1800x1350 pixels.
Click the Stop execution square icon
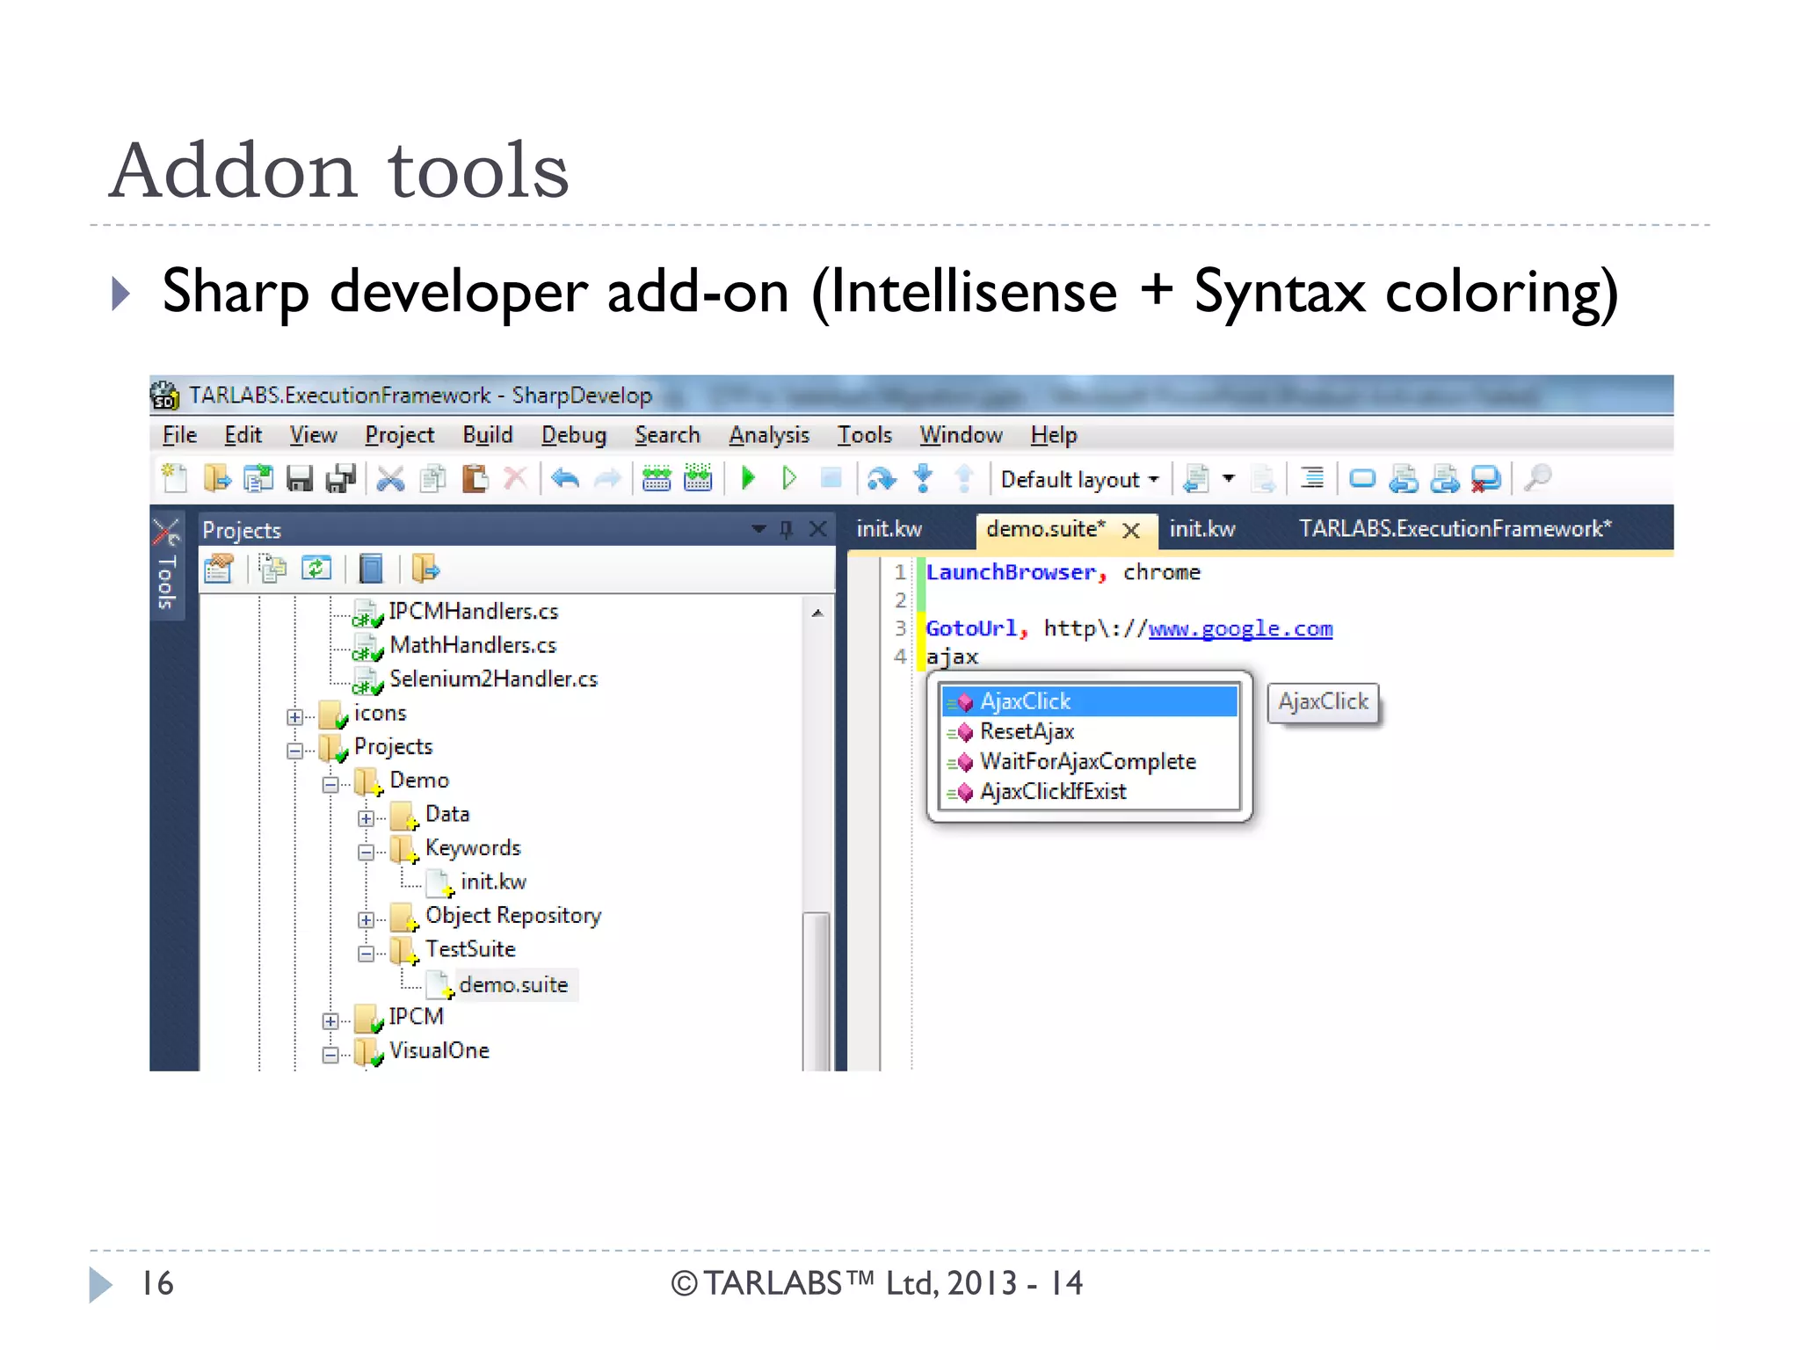click(x=831, y=478)
